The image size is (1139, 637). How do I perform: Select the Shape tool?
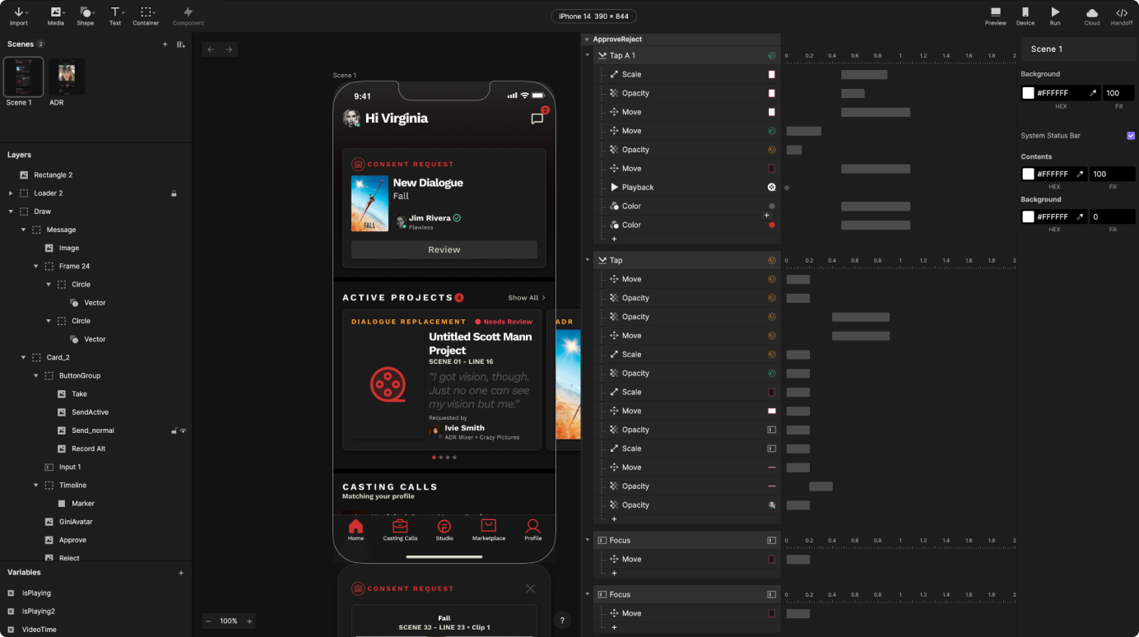click(x=86, y=16)
